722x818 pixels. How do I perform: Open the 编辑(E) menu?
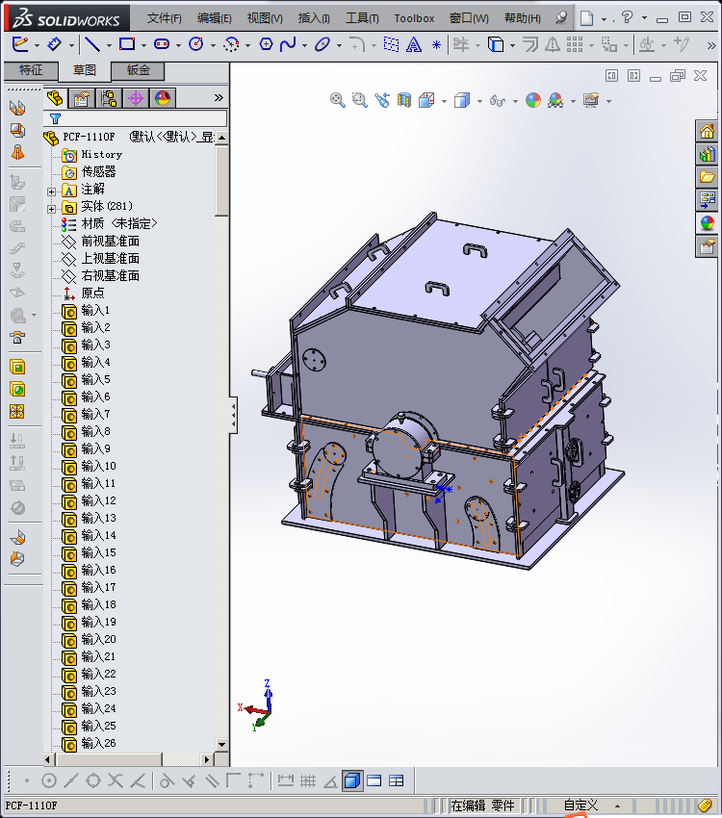click(215, 18)
